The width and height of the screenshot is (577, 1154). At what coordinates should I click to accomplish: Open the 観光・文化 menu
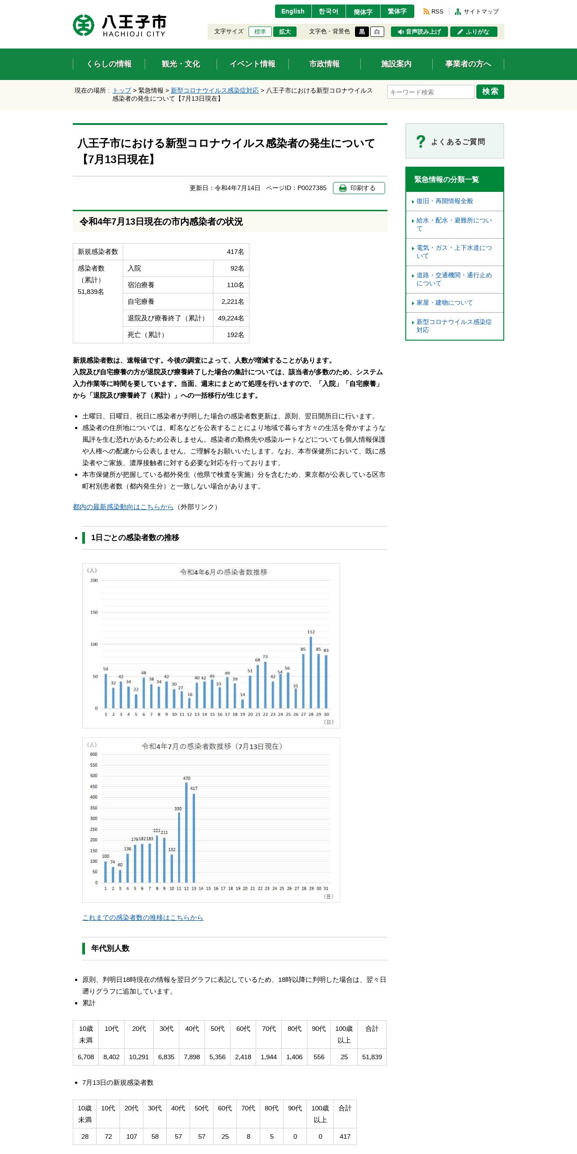181,64
